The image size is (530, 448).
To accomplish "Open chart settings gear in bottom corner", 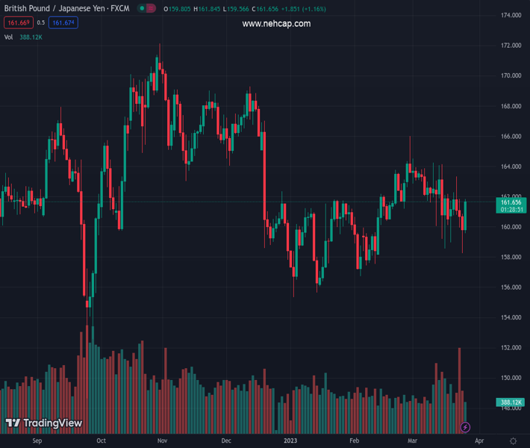I will click(513, 441).
